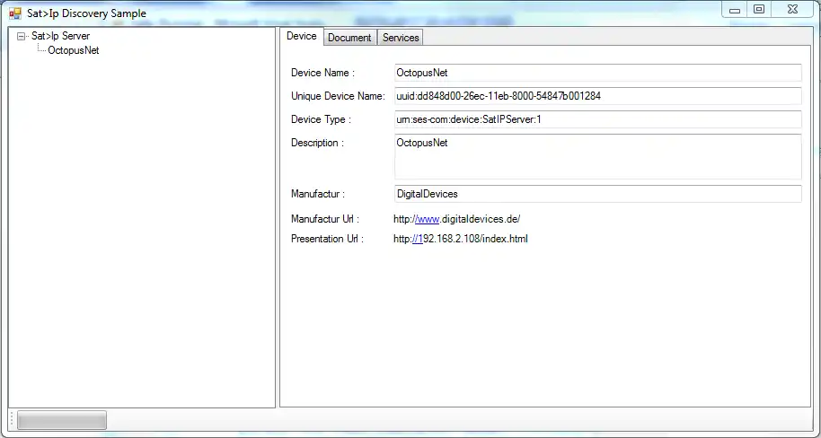
Task: Click inside the Description text area
Action: coord(597,157)
